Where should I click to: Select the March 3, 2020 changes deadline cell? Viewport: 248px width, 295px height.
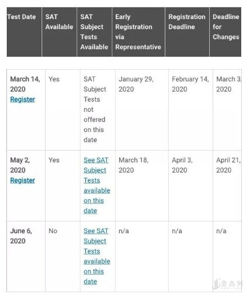pos(229,84)
